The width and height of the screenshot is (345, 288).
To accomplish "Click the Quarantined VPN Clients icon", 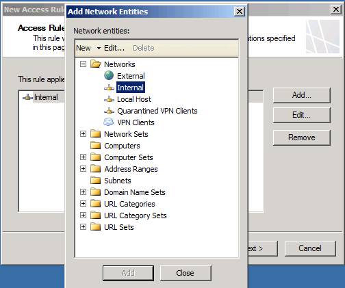I will pyautogui.click(x=109, y=111).
